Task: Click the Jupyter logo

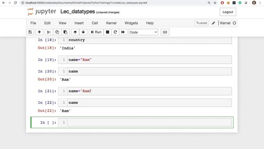Action: (42, 12)
